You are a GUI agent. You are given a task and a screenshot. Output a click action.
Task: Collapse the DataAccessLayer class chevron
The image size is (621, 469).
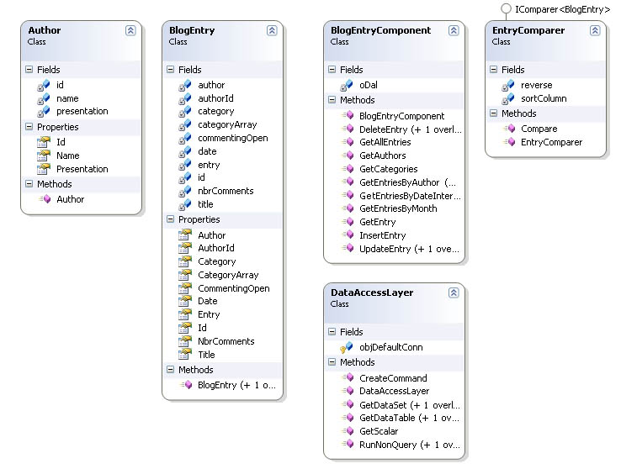(x=454, y=292)
